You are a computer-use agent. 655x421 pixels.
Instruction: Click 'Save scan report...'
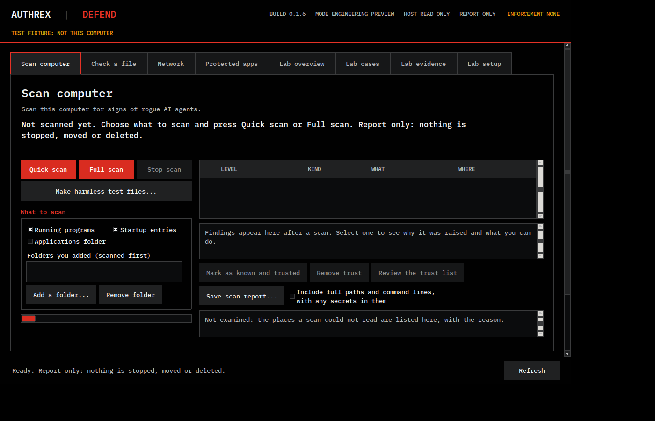pyautogui.click(x=242, y=296)
